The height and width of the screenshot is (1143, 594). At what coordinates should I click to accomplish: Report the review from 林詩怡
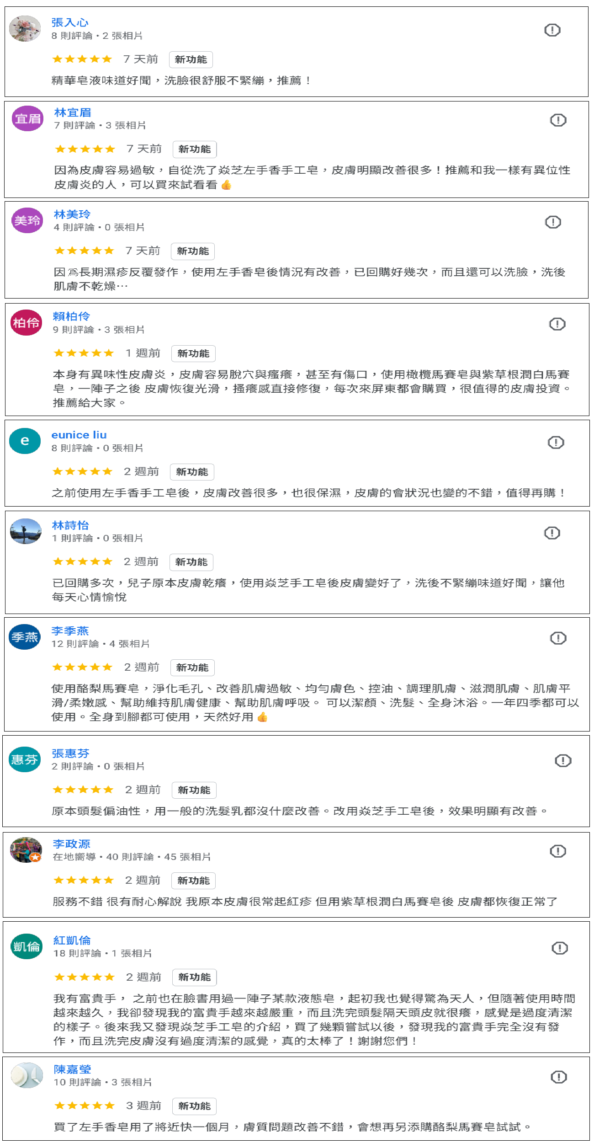tap(552, 533)
